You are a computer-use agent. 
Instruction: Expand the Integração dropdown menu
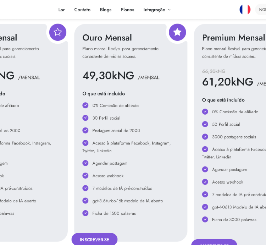click(157, 10)
